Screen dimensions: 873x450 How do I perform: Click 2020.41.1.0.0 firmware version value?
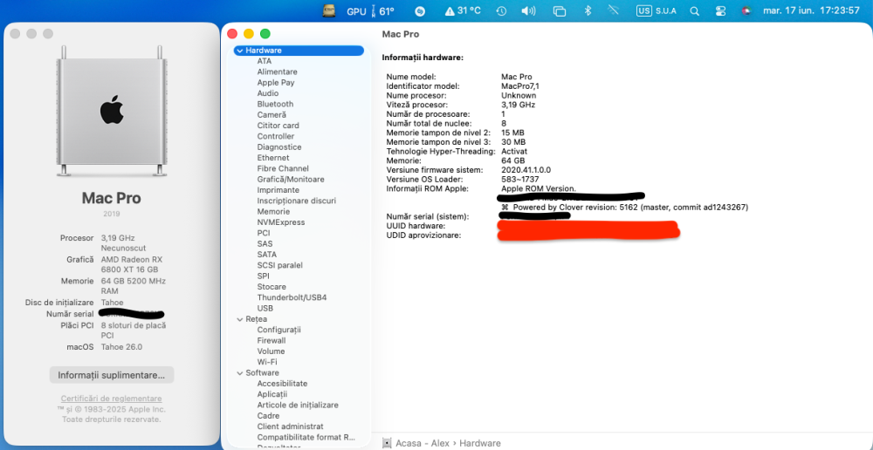click(x=526, y=170)
